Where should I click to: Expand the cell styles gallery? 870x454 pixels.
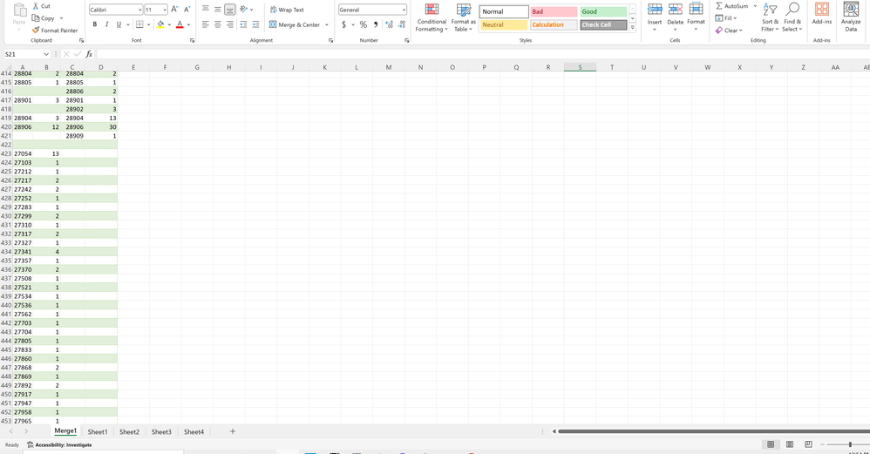click(x=632, y=27)
